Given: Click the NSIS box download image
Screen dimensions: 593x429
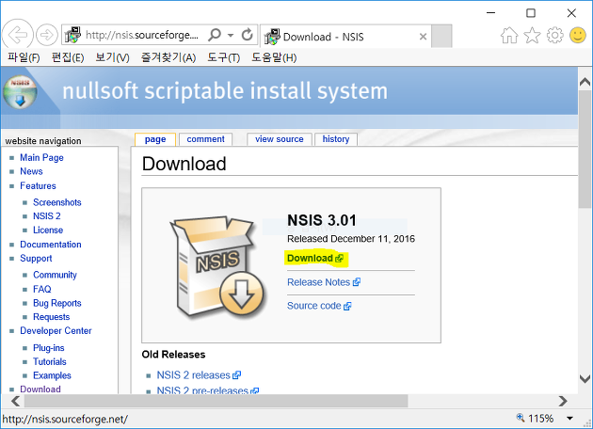Looking at the screenshot, I should 218,267.
